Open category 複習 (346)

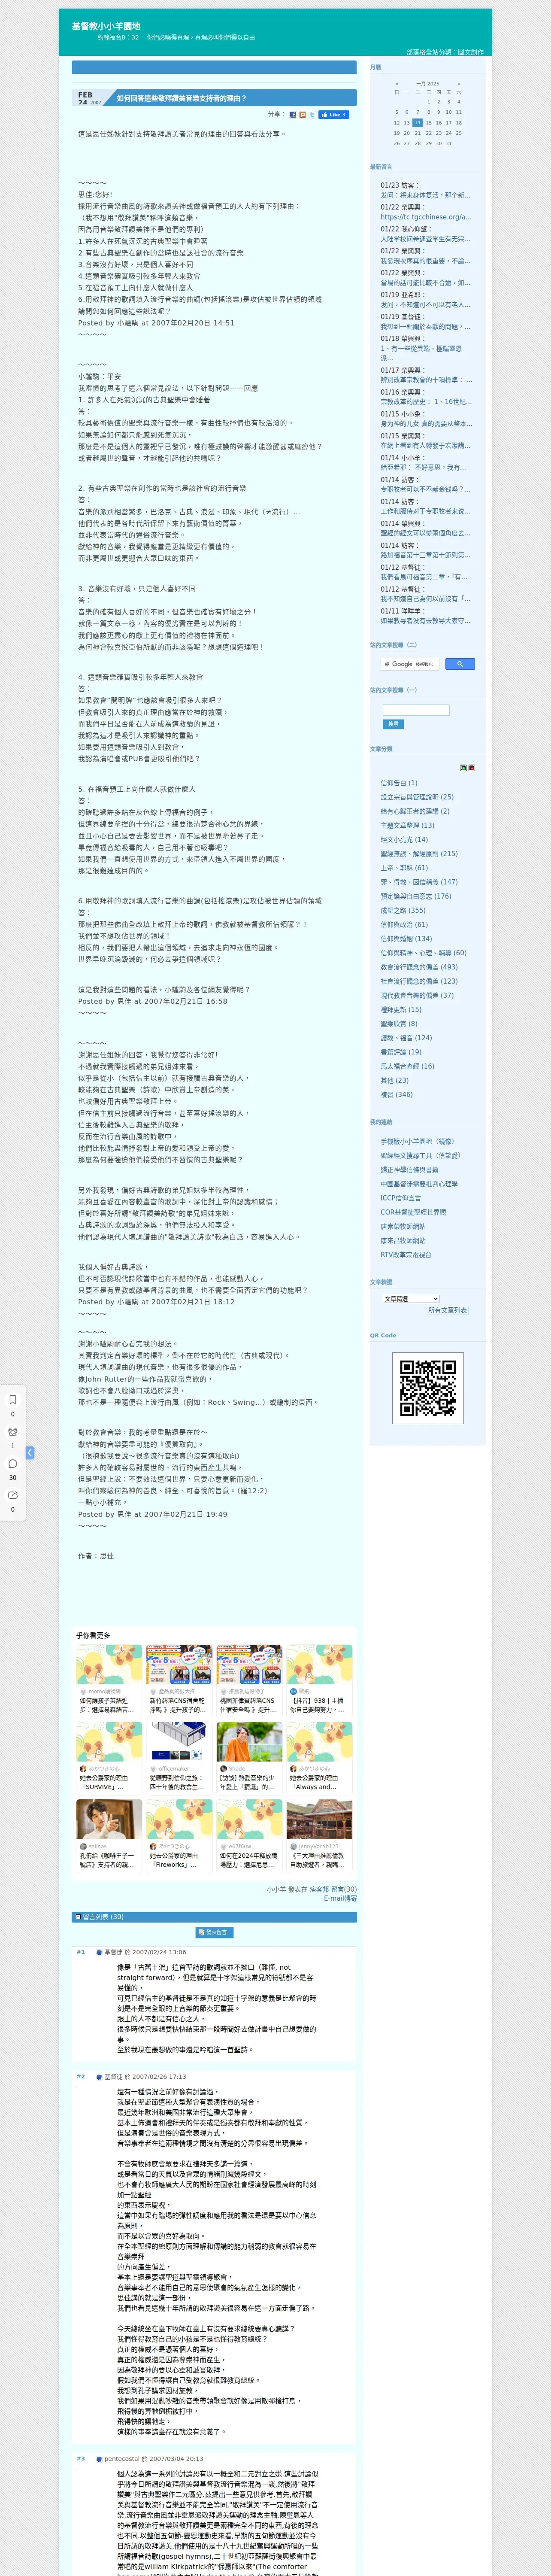[396, 1095]
